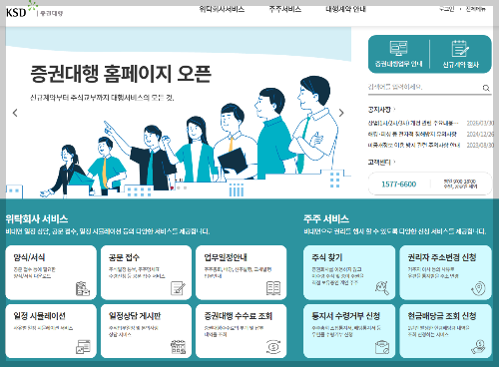
Task: Open the 공지사항 notices list
Action: (x=381, y=109)
